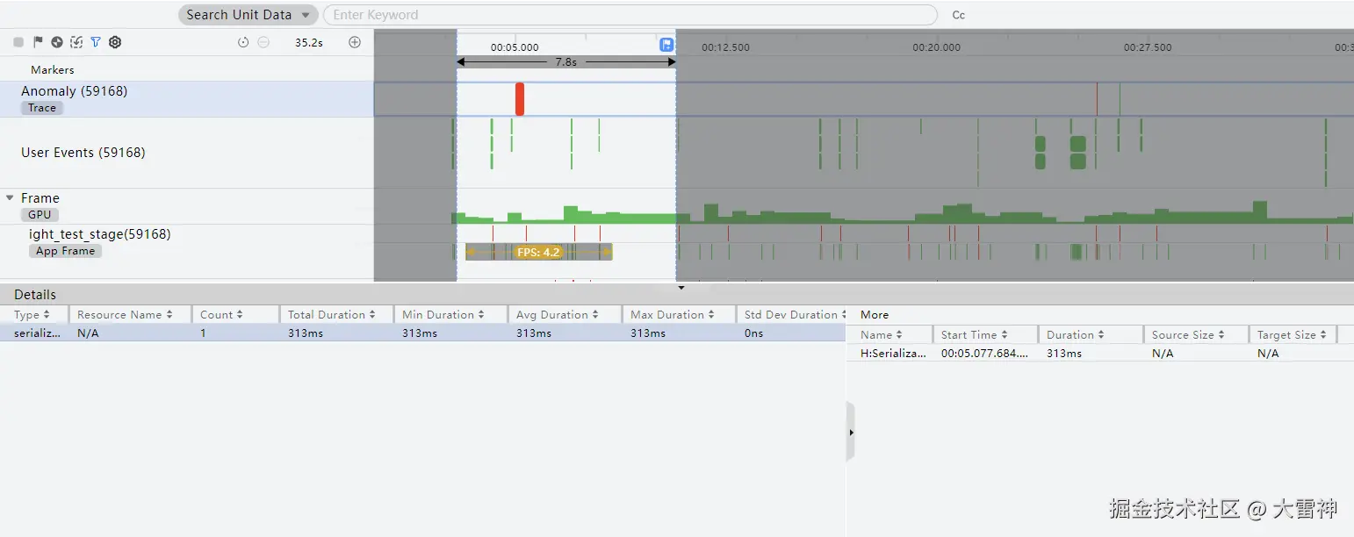Click the panel divider collapse arrow

[x=681, y=287]
